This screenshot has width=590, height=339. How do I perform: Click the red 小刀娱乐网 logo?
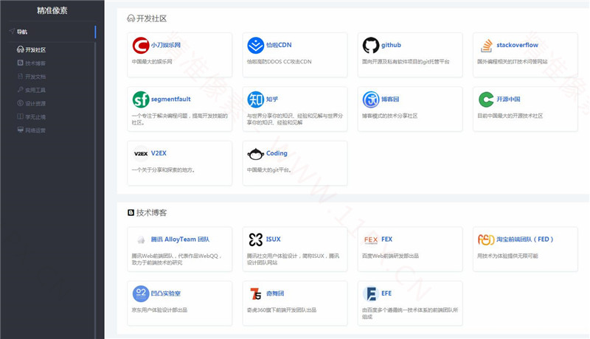pyautogui.click(x=141, y=46)
